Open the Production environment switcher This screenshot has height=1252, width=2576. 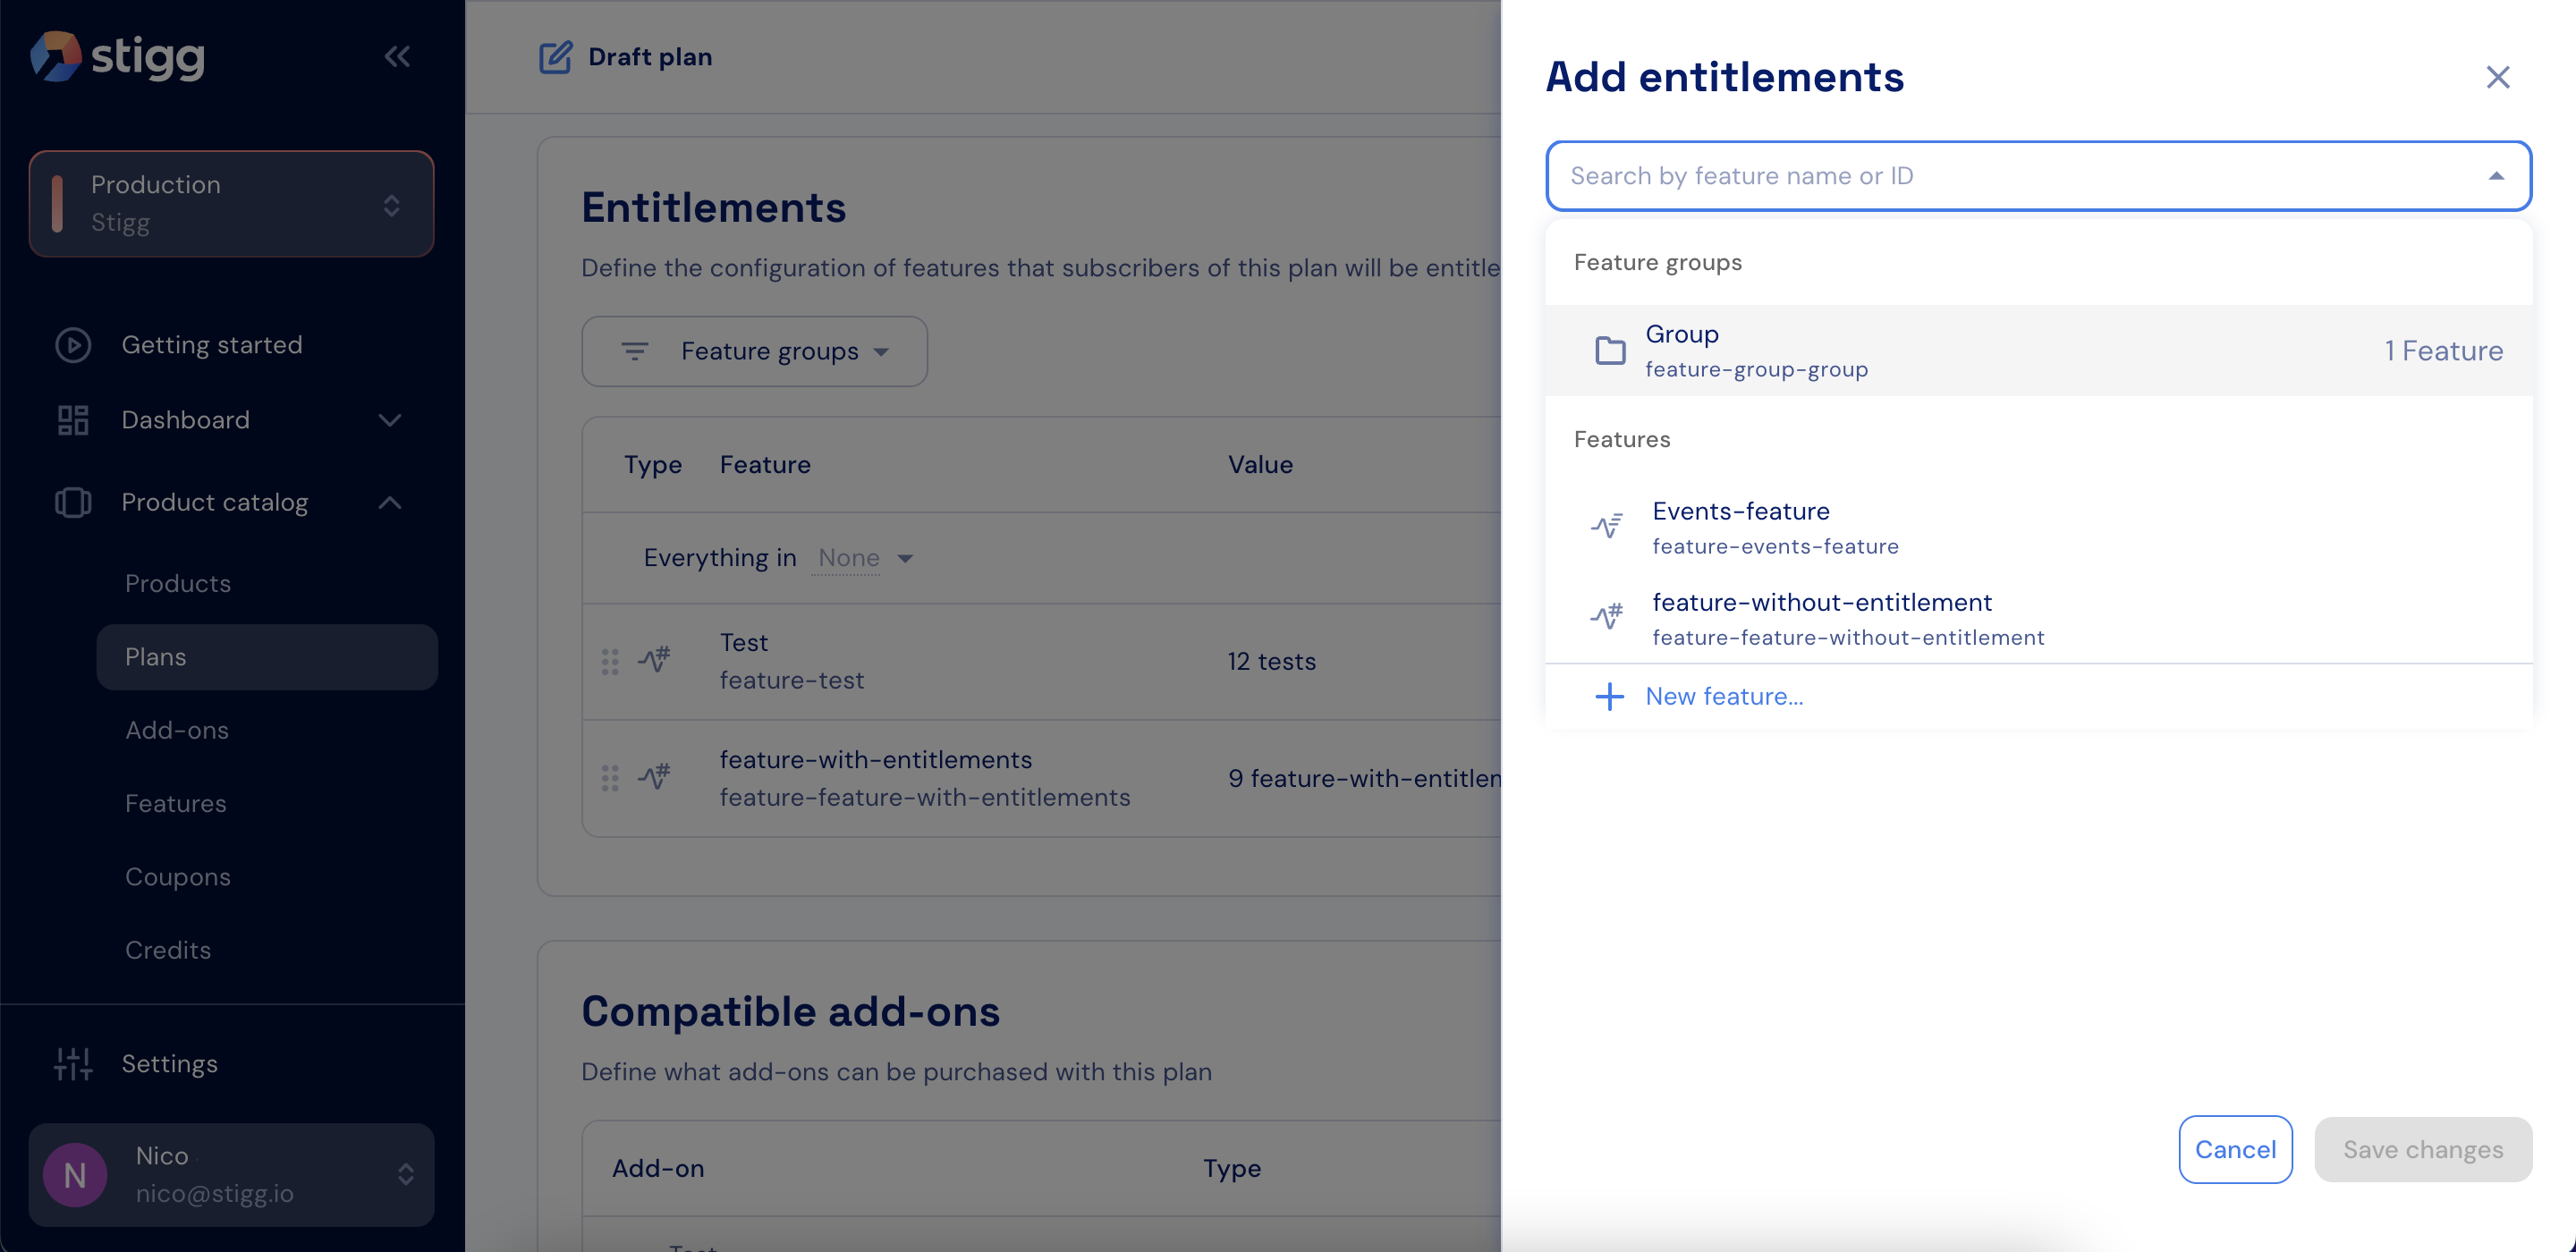[231, 204]
